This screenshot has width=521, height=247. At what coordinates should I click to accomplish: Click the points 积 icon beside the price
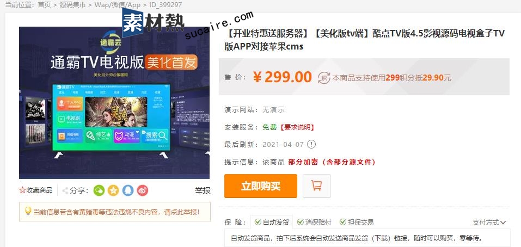coord(324,78)
